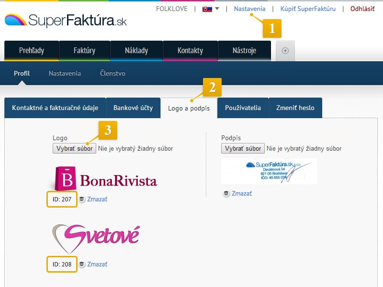
Task: Click Vybrať súbor button under Logo
Action: 75,148
